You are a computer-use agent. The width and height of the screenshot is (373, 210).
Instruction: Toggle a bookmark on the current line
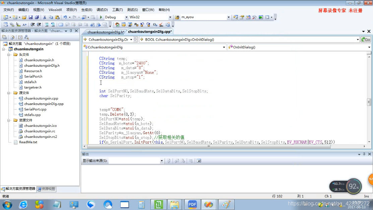click(61, 24)
